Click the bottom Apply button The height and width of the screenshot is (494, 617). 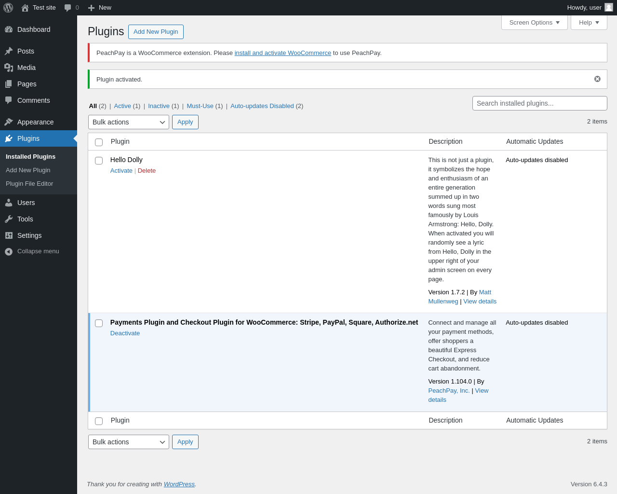[x=185, y=442]
